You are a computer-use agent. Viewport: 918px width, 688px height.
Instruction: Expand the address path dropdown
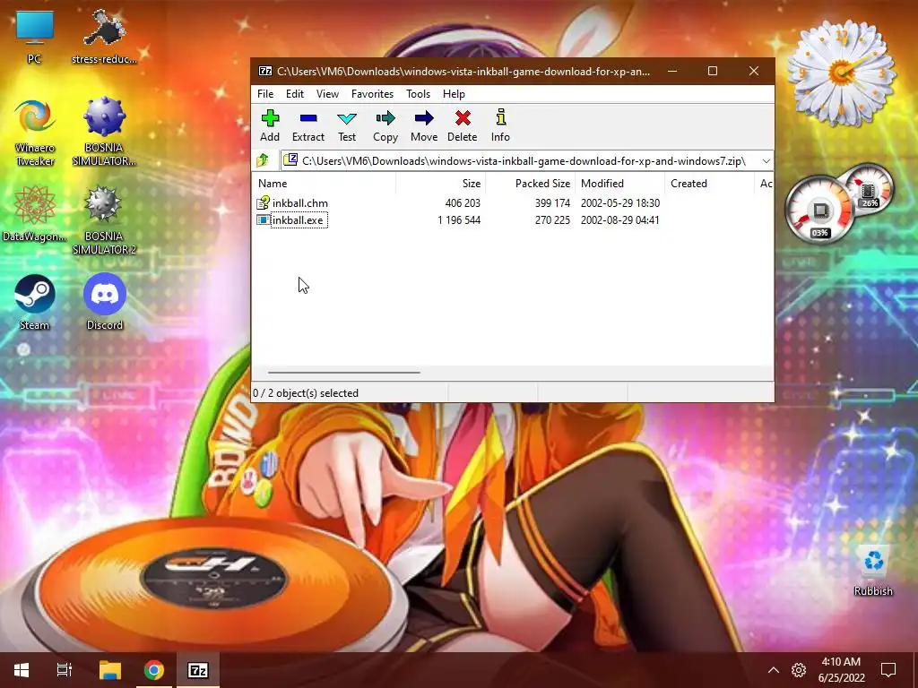(766, 161)
